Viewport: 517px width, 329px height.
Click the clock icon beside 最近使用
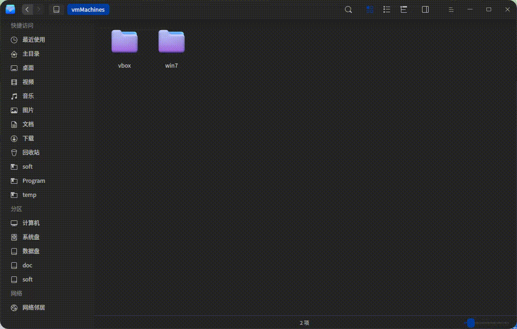click(x=14, y=40)
